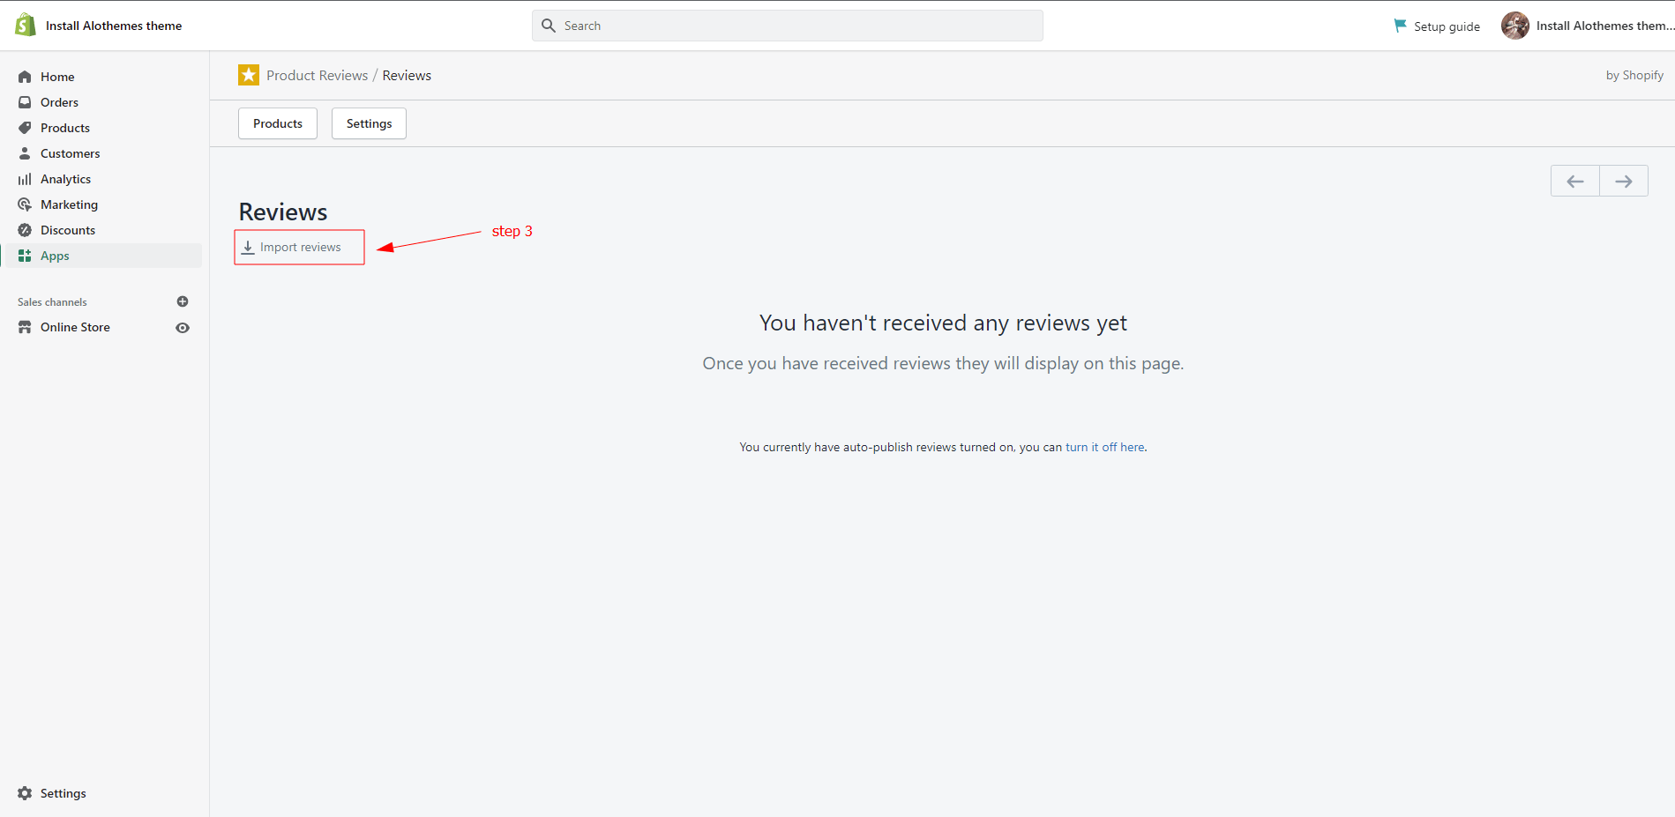Open the Products tab button
This screenshot has width=1675, height=817.
point(278,123)
